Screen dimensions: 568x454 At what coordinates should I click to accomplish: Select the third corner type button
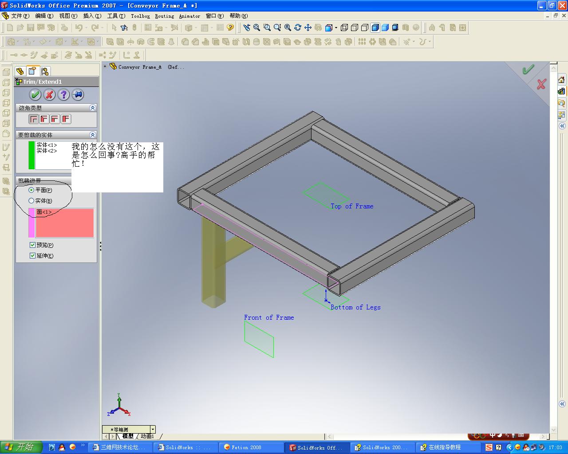[55, 119]
